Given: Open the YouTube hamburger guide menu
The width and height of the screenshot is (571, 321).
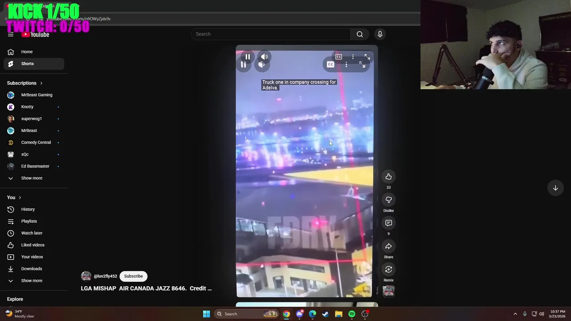Looking at the screenshot, I should tap(11, 34).
